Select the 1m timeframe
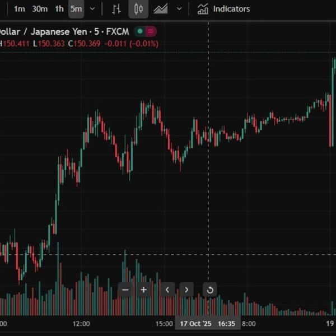Viewport: 336px width, 336px height. pyautogui.click(x=20, y=9)
